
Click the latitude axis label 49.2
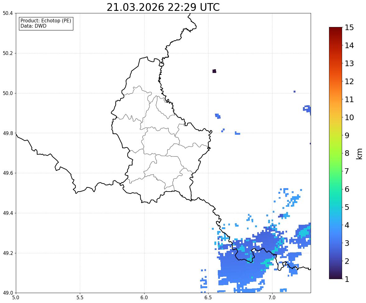8,253
